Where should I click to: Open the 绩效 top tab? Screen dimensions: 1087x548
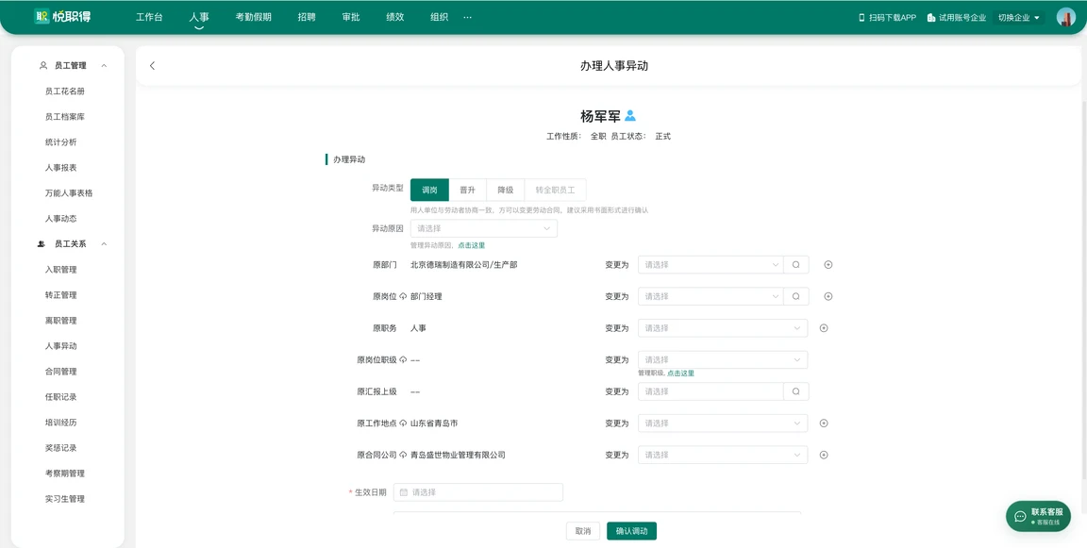tap(395, 17)
